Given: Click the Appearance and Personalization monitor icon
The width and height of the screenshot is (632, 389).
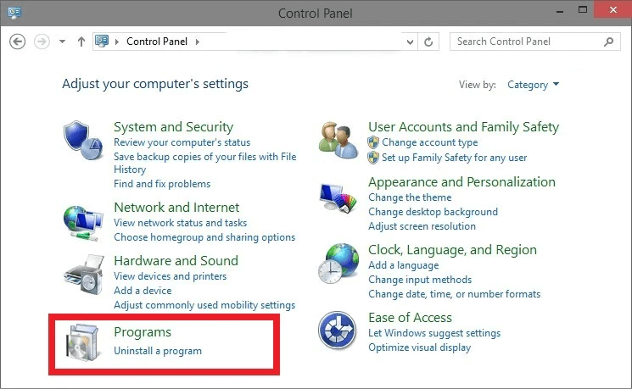Looking at the screenshot, I should click(337, 199).
